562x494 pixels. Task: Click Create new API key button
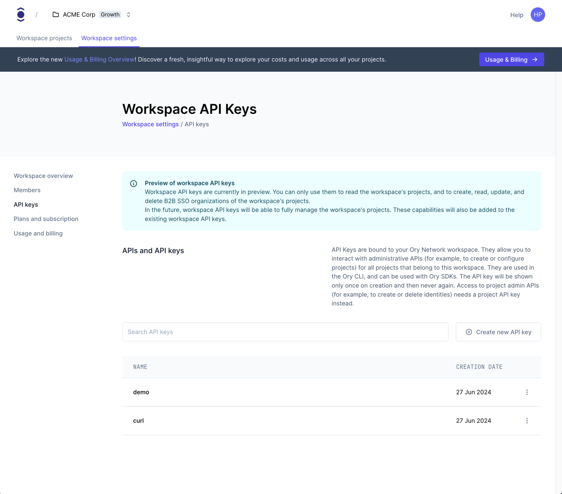(x=498, y=332)
